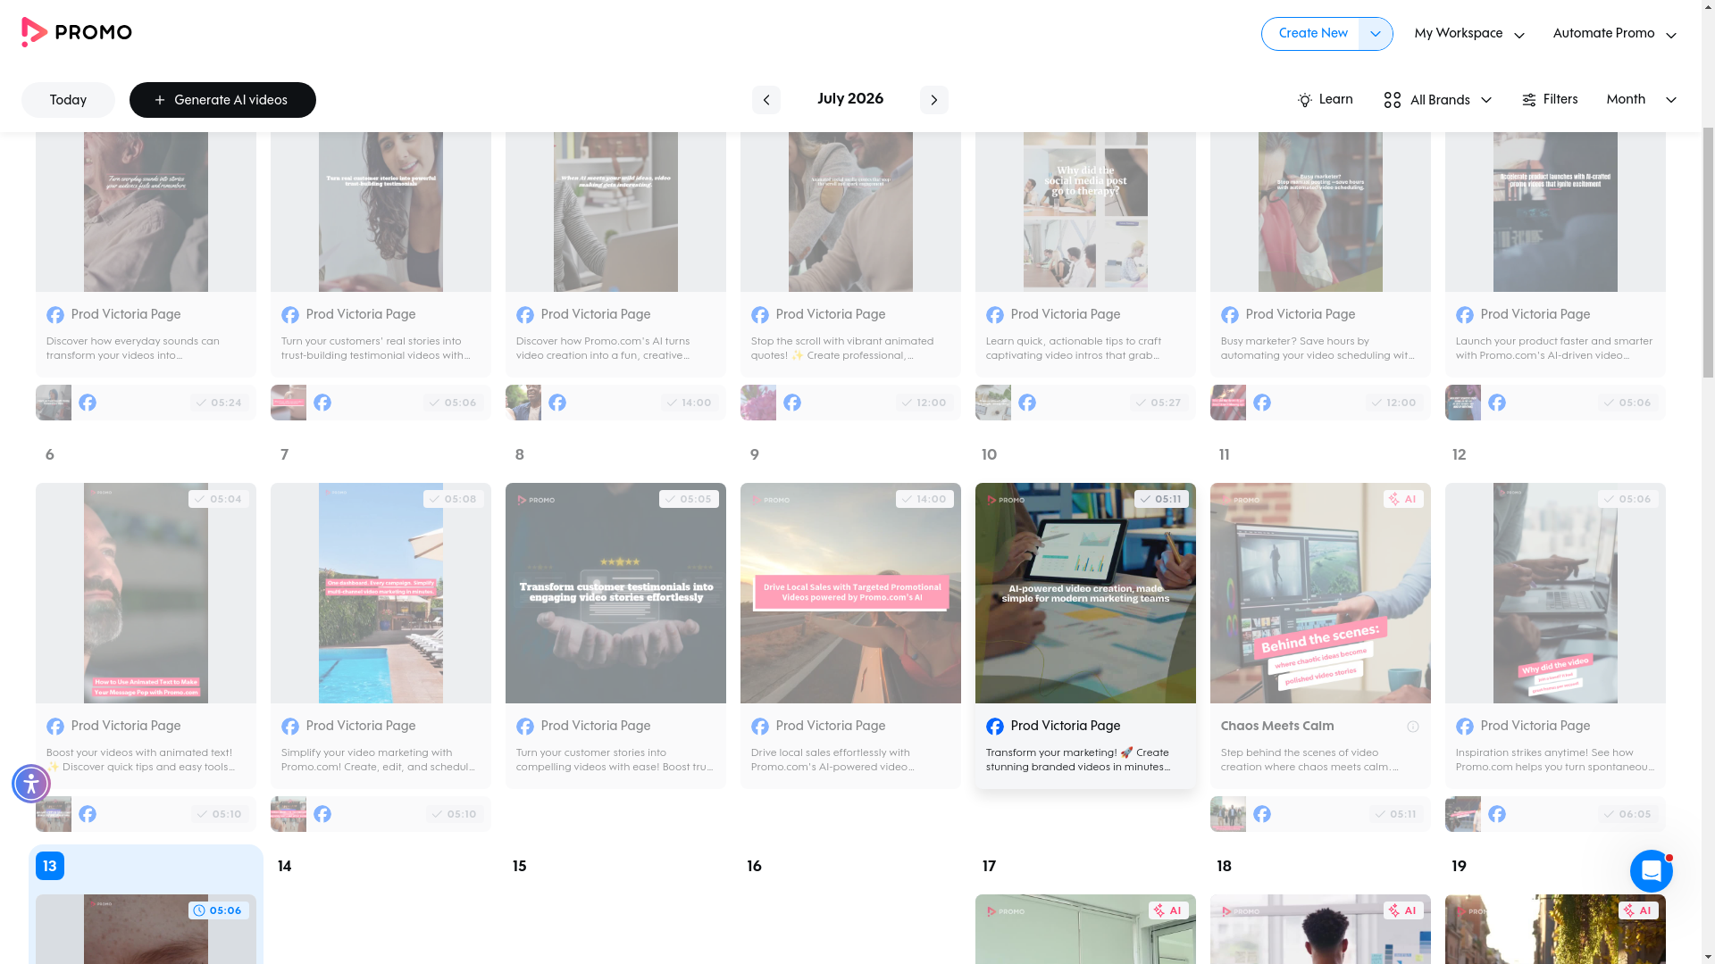Click the AI badge on Chaos Meets Calm thumbnail
This screenshot has height=964, width=1715.
pyautogui.click(x=1403, y=499)
